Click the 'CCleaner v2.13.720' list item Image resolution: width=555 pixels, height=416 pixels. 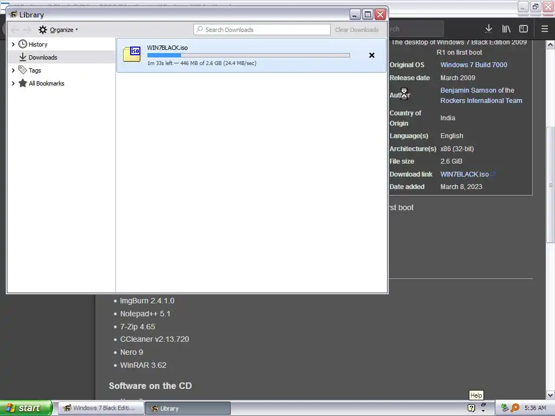[x=154, y=339]
